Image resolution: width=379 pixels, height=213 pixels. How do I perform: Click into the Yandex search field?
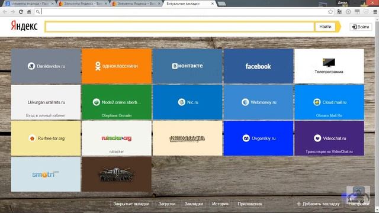179,27
